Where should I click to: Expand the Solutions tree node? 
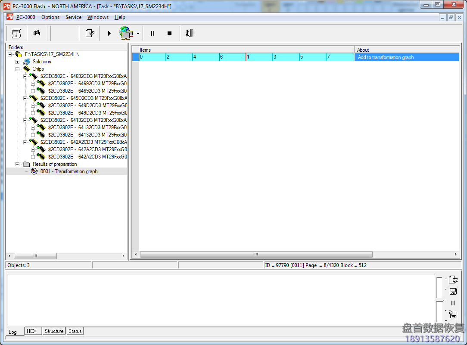pos(18,62)
